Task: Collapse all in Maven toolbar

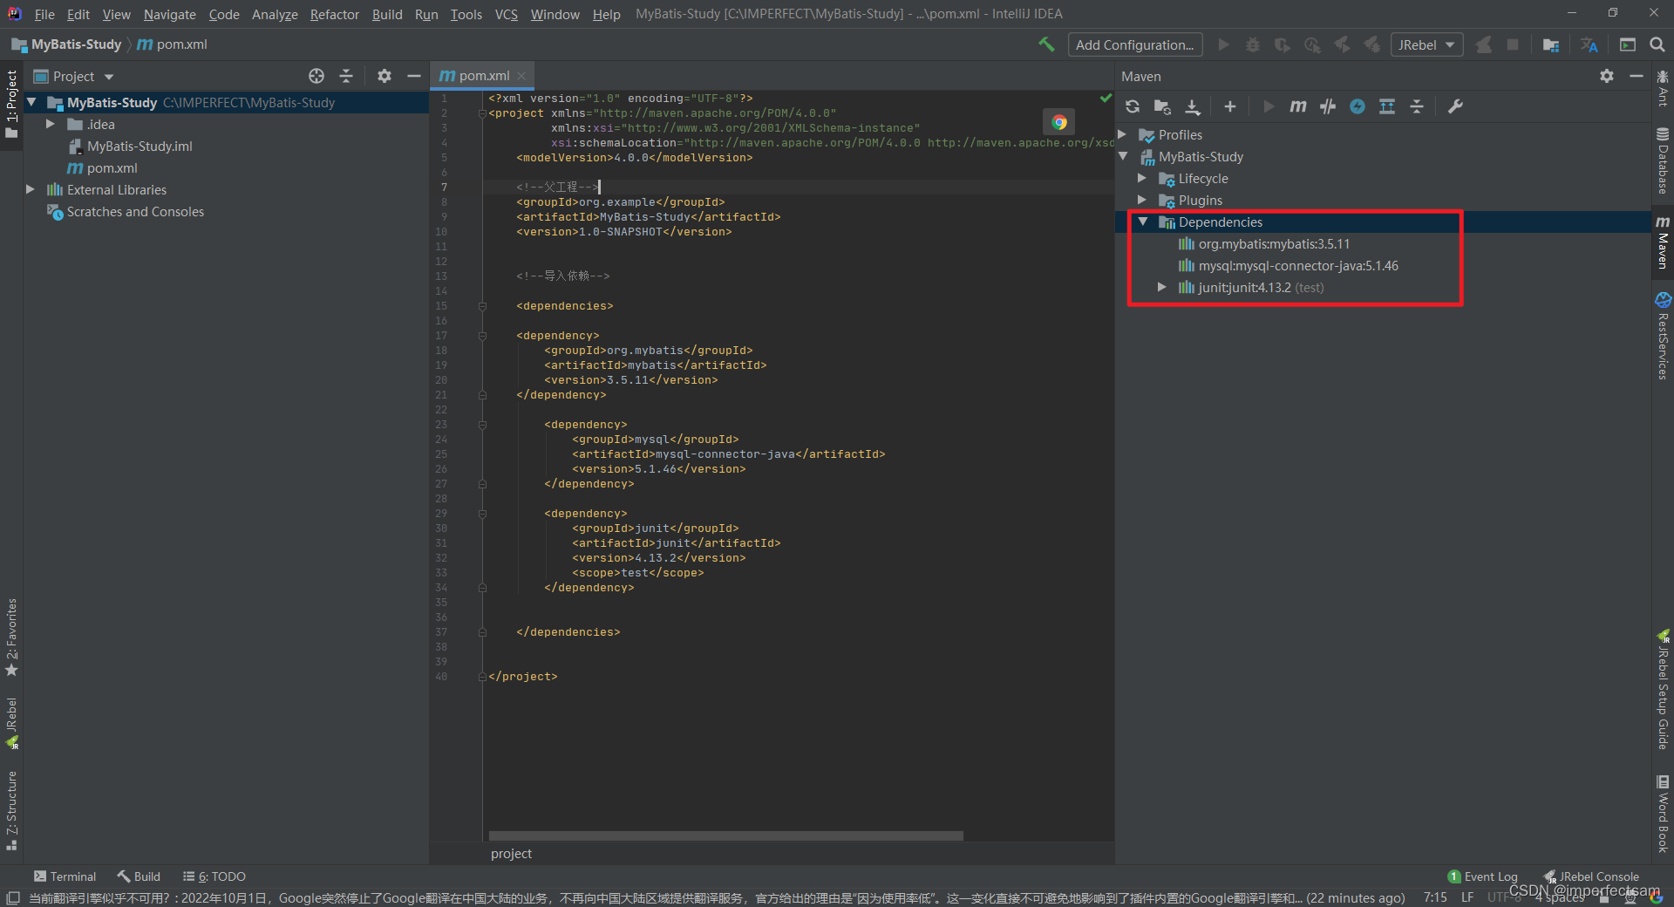Action: pos(1417,106)
